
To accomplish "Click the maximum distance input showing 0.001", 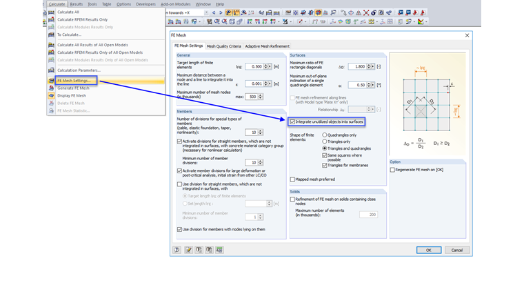I will (254, 84).
